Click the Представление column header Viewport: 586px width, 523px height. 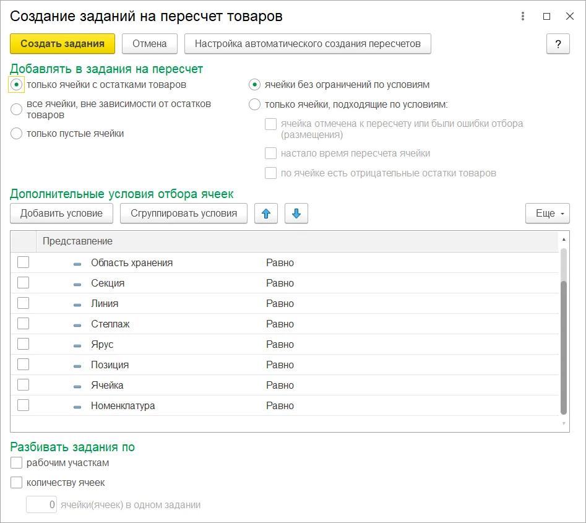coord(298,241)
